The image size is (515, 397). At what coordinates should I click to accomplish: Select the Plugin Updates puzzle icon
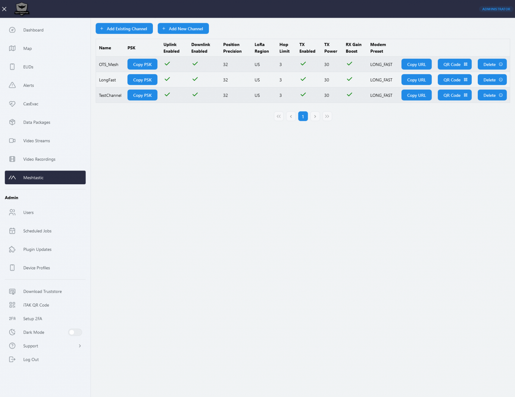(x=12, y=249)
